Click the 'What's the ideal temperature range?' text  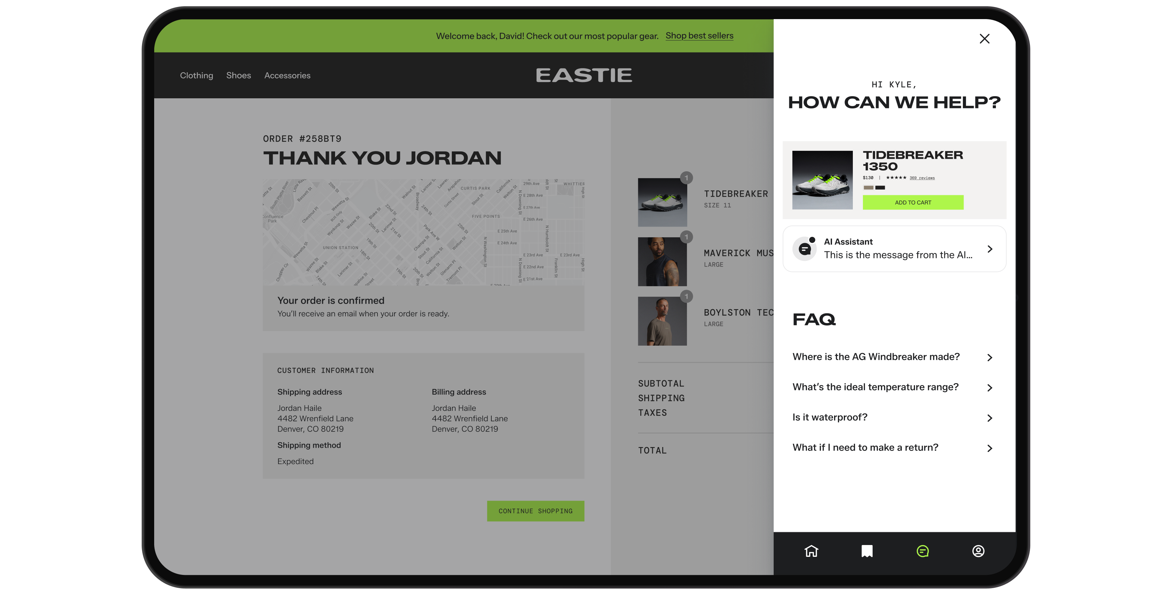pyautogui.click(x=875, y=387)
